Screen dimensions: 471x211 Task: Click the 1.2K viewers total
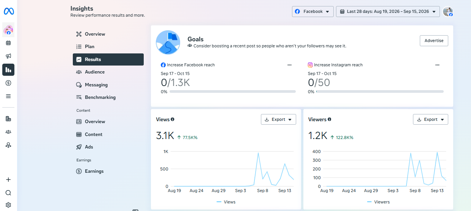tap(317, 136)
